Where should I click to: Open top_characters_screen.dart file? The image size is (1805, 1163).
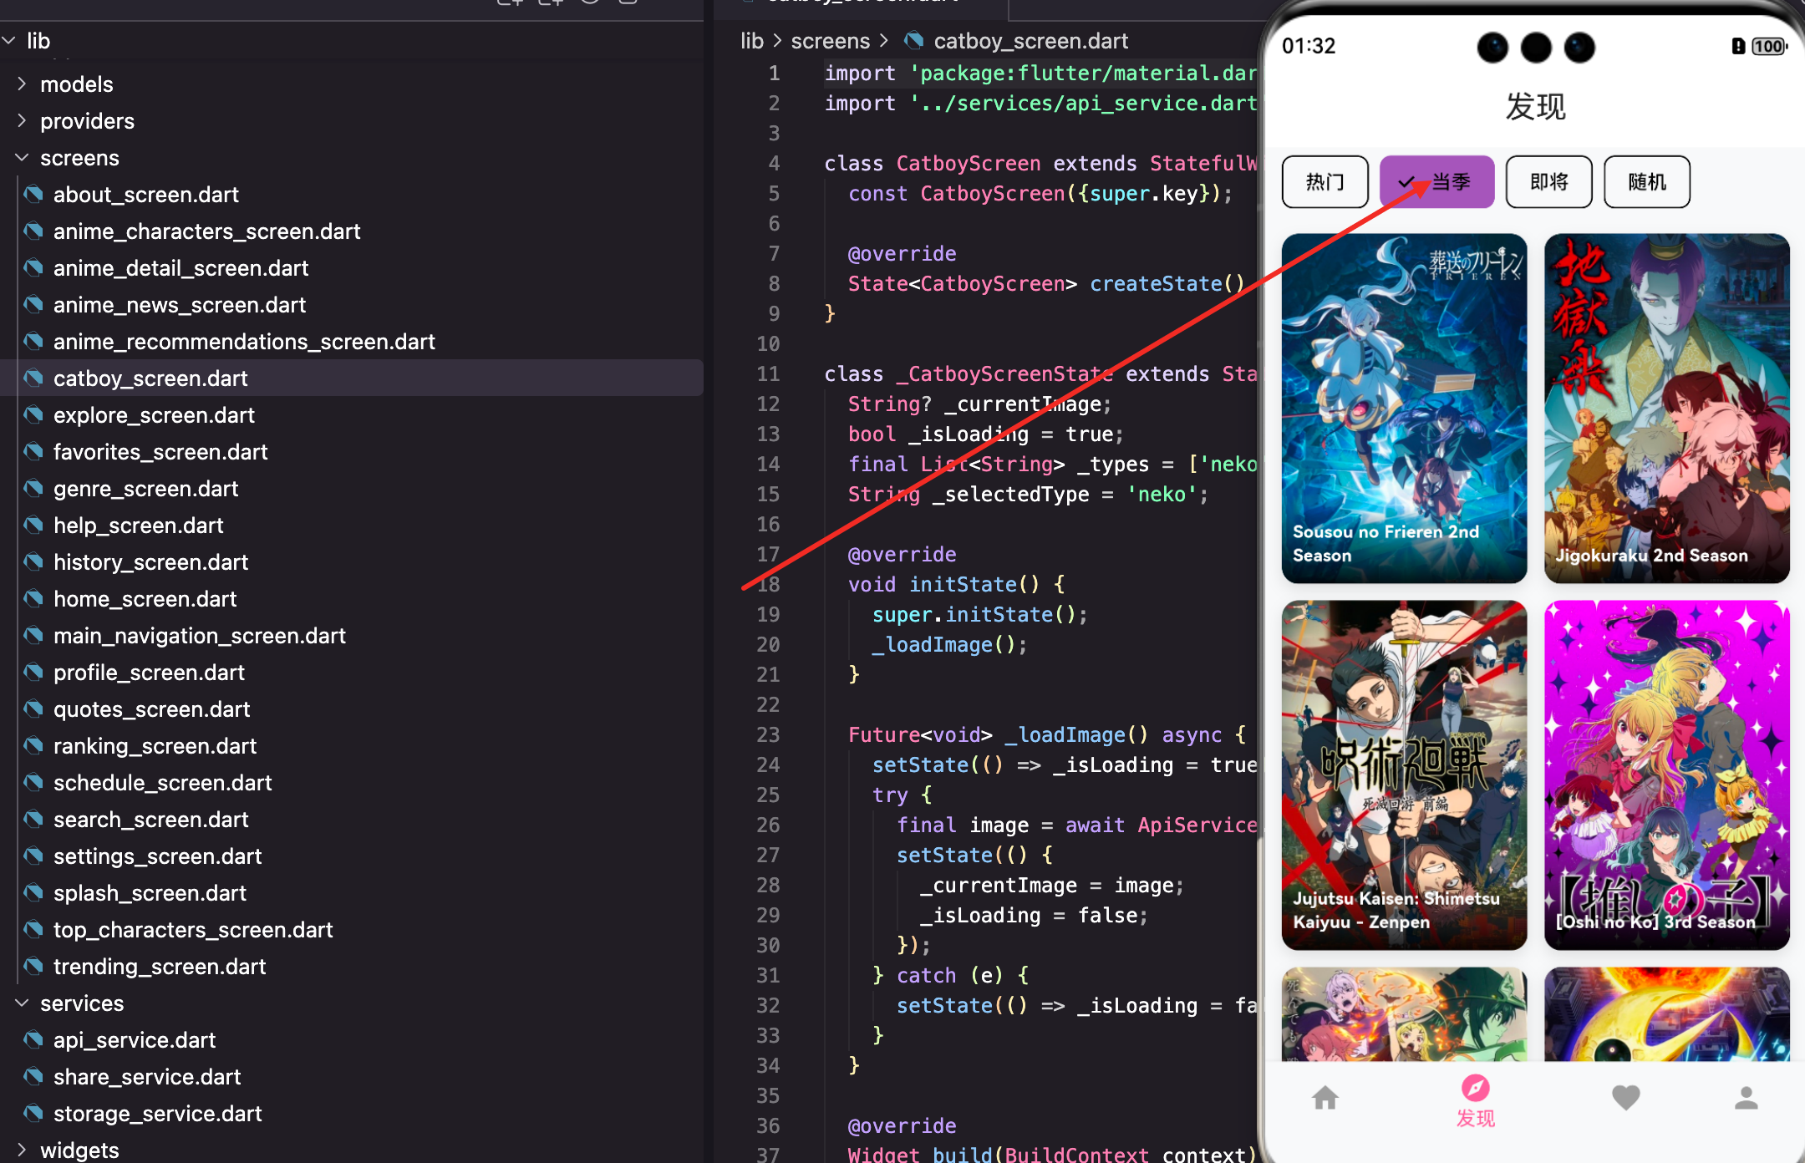[x=193, y=930]
